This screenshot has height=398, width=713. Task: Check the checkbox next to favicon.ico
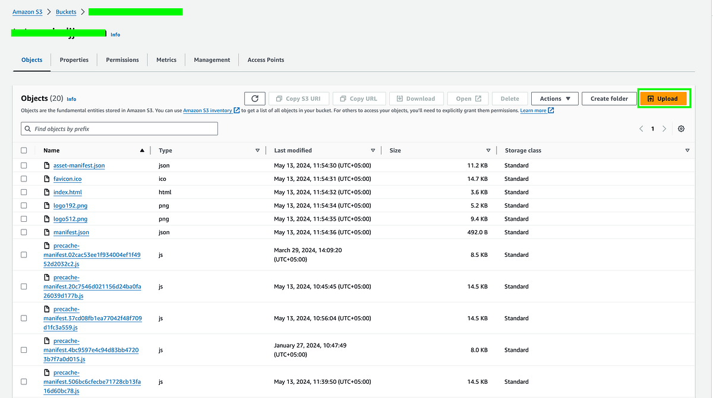pyautogui.click(x=24, y=179)
